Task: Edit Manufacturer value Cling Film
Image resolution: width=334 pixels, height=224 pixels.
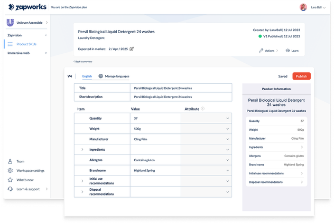Action: click(x=155, y=139)
